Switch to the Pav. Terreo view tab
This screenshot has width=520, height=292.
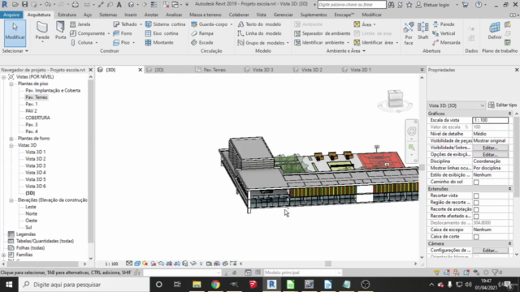pos(214,70)
